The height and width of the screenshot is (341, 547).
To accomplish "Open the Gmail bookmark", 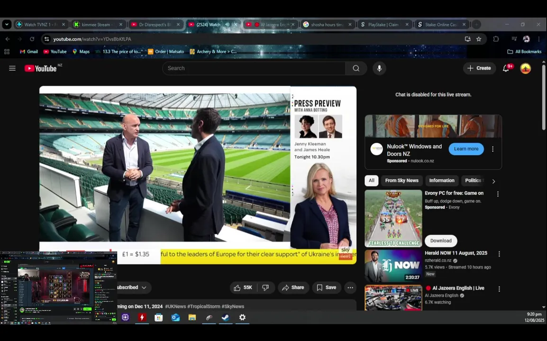I will (28, 52).
